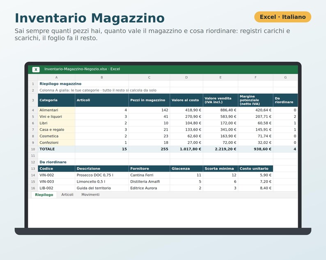Viewport: 326px width, 260px height.
Task: Click the green Excel X logo icon
Action: point(36,70)
